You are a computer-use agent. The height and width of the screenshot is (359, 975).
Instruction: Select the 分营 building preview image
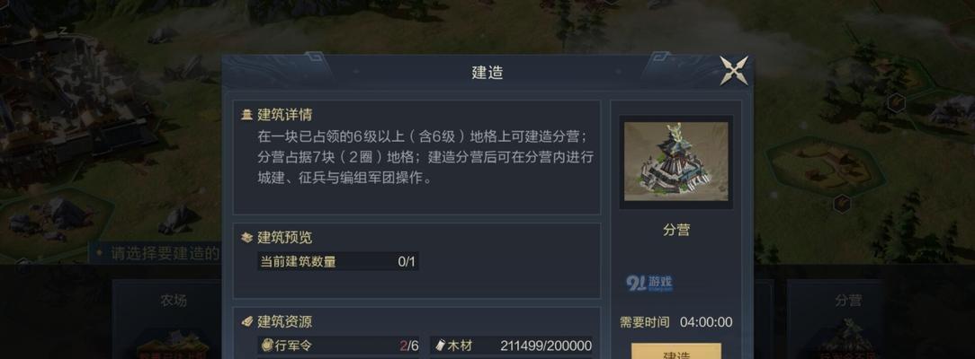(675, 162)
